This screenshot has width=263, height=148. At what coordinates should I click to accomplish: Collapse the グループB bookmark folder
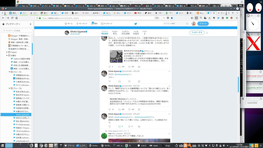click(9, 88)
